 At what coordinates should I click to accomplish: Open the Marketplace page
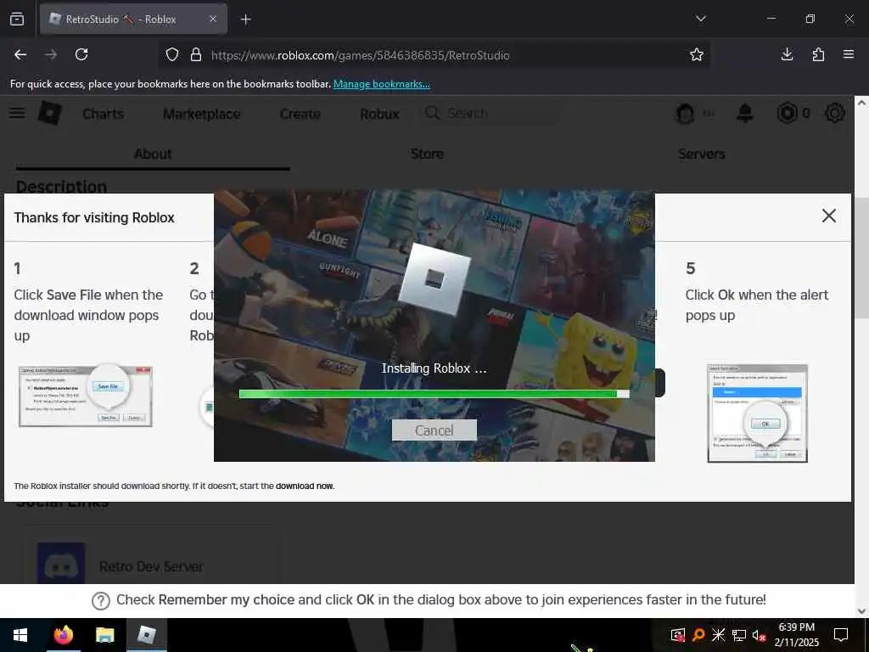(x=202, y=114)
